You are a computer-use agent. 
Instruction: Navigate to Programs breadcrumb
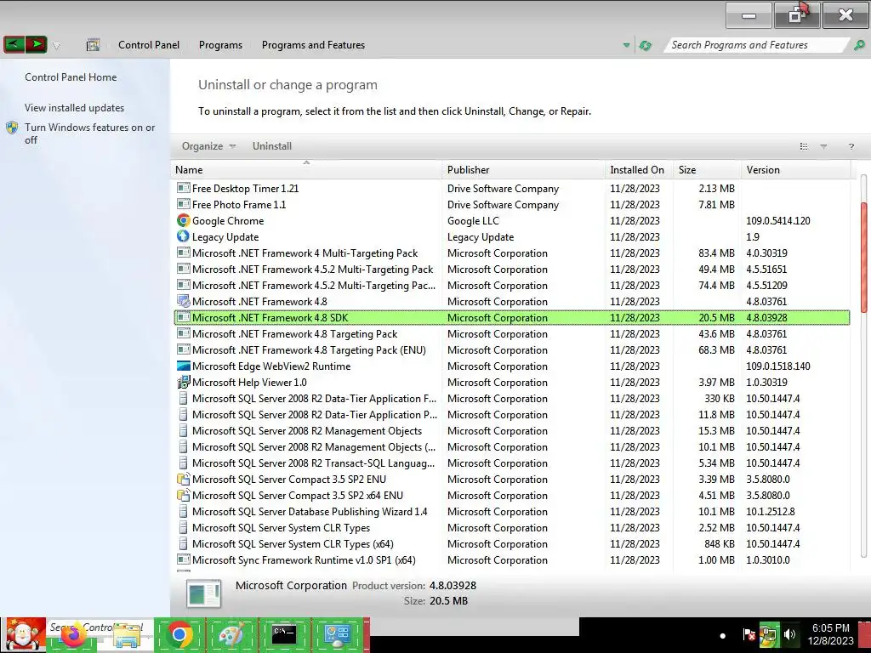click(x=220, y=45)
